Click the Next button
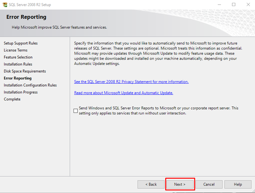The image size is (255, 193). coord(180,184)
